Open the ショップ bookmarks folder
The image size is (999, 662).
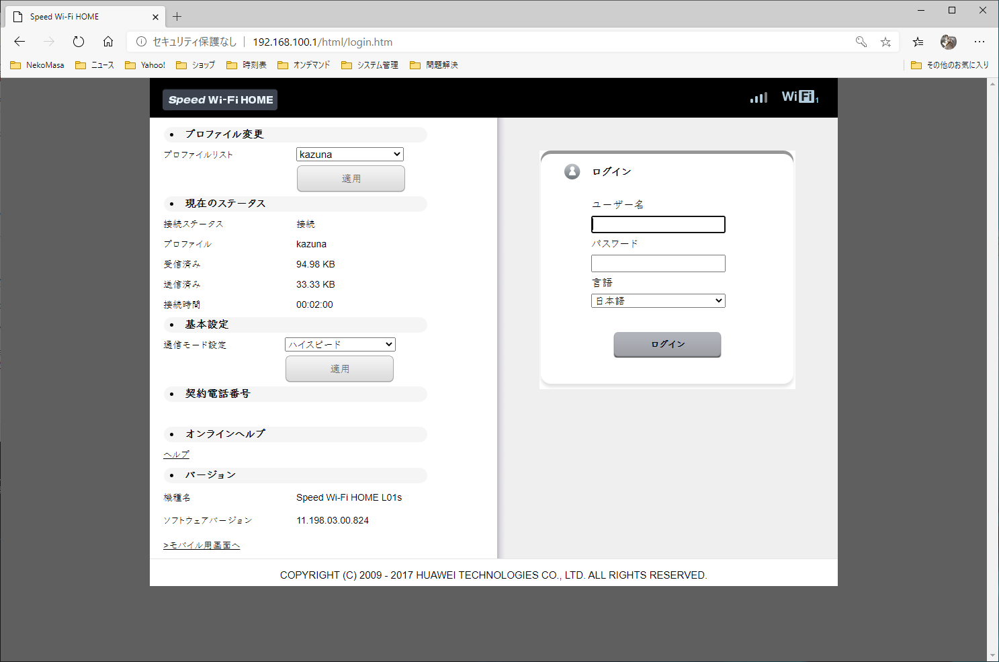coord(196,65)
